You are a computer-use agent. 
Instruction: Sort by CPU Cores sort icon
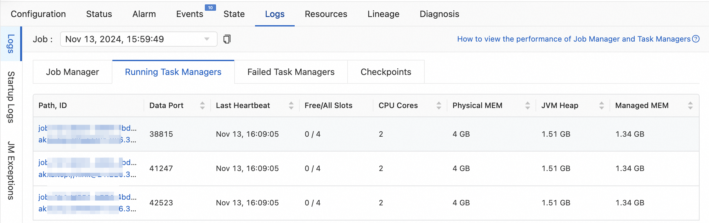439,106
